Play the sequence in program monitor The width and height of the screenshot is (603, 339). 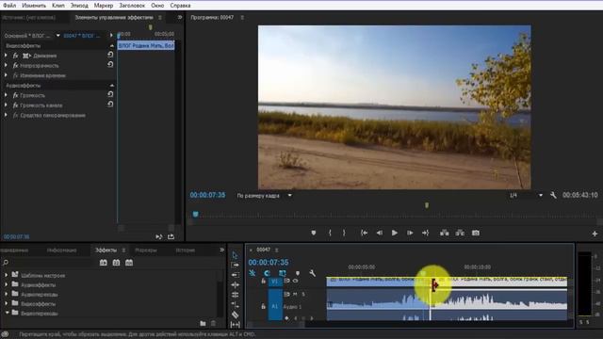394,233
